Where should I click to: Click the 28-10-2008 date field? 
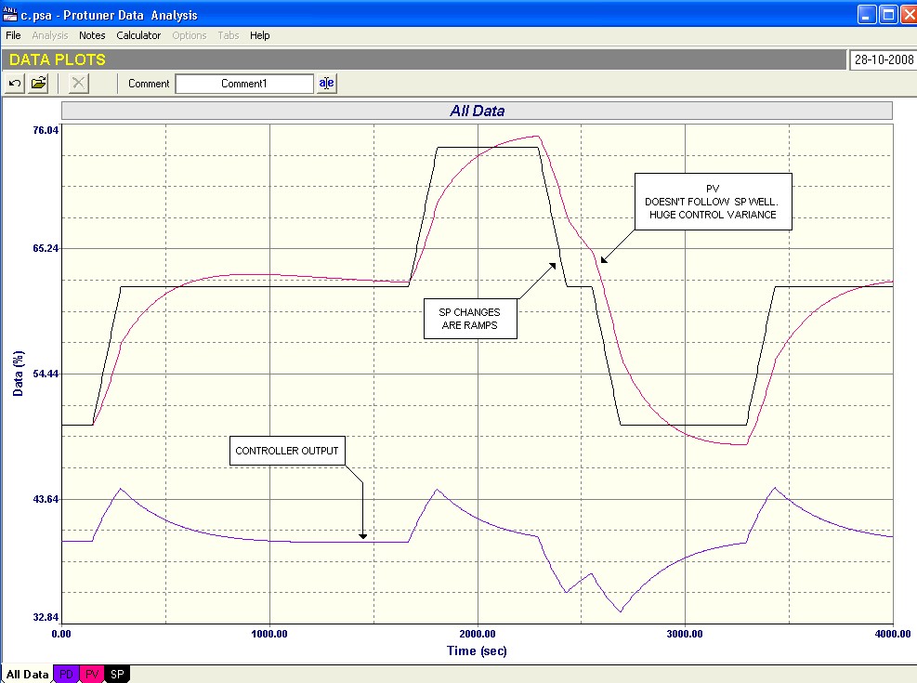(881, 60)
